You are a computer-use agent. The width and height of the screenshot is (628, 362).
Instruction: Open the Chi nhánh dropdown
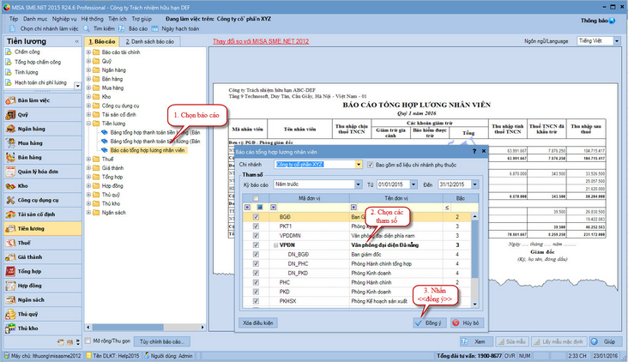[359, 165]
